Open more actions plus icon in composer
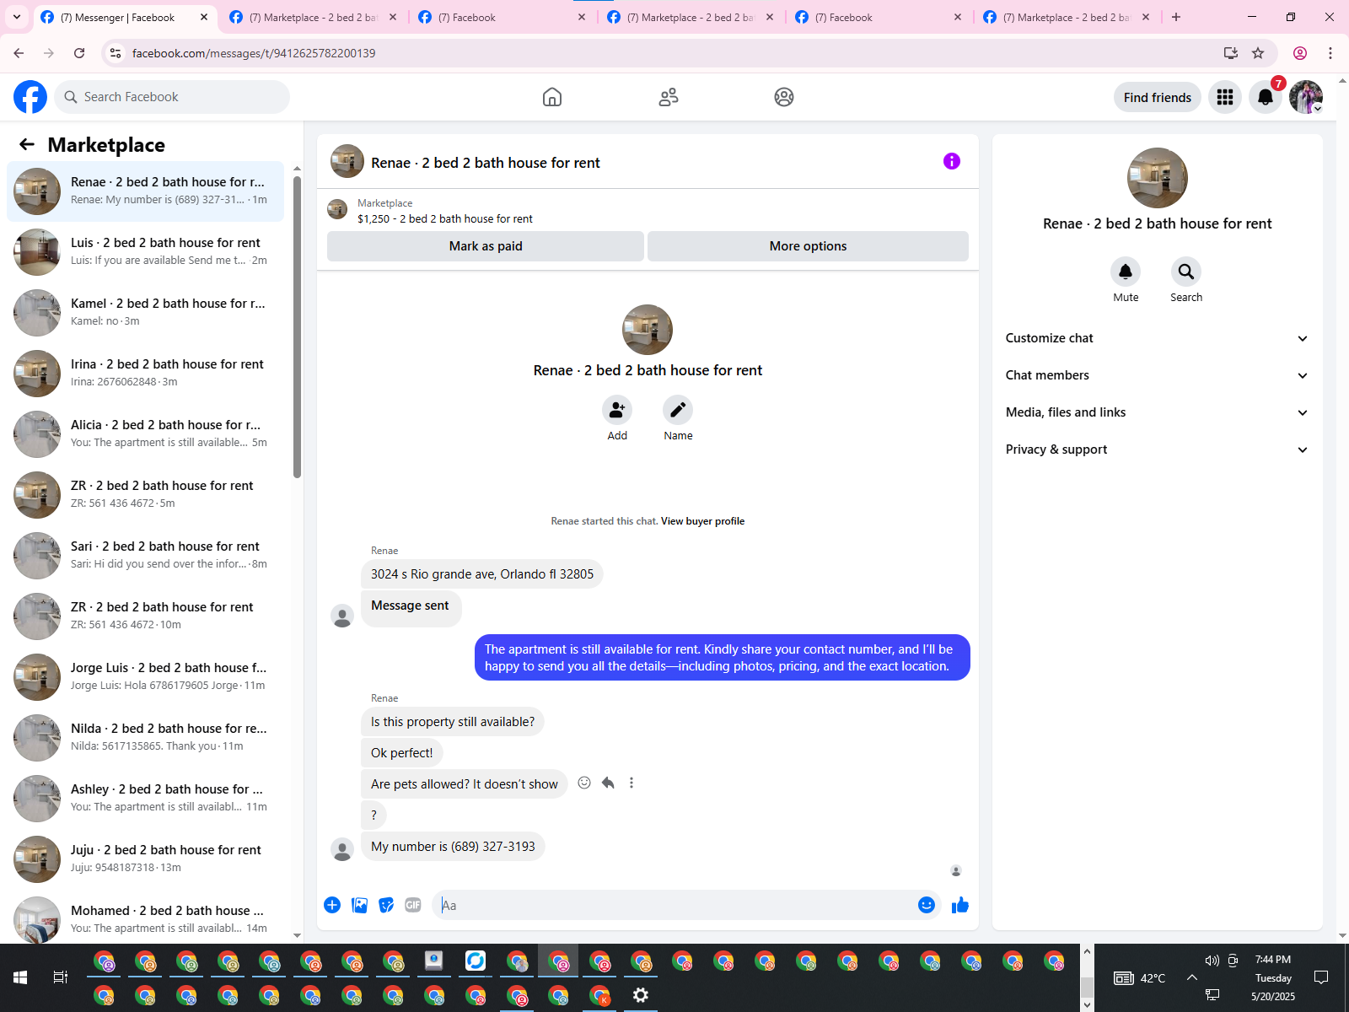The height and width of the screenshot is (1012, 1349). [332, 905]
